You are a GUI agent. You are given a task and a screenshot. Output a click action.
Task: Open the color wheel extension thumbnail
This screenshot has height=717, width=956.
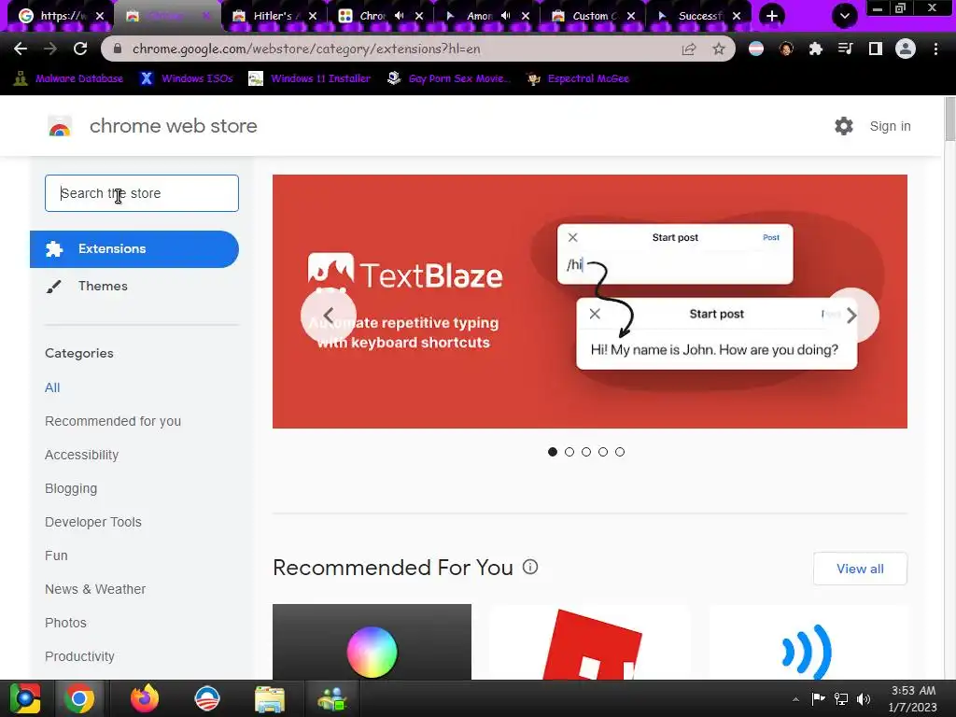[372, 642]
